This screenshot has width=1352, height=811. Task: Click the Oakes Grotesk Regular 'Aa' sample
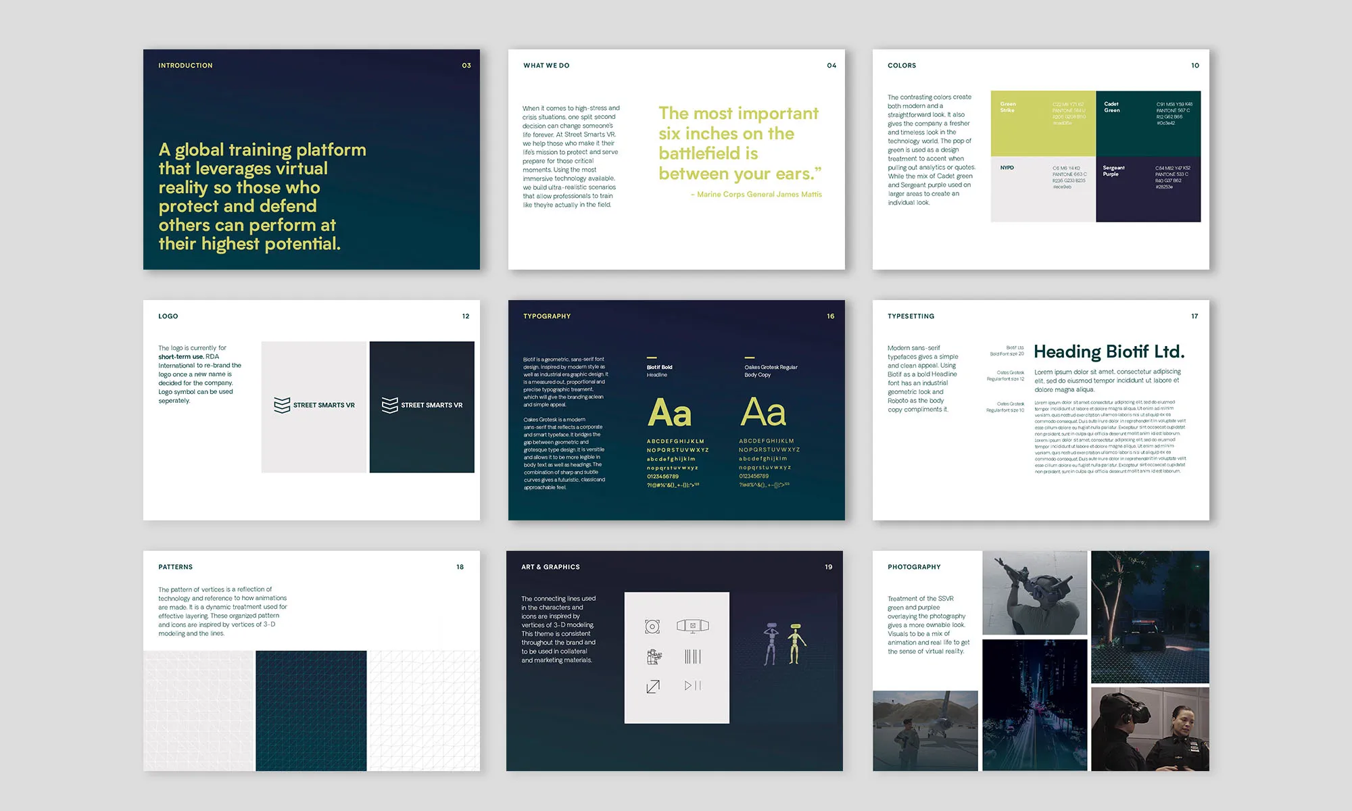pyautogui.click(x=763, y=412)
